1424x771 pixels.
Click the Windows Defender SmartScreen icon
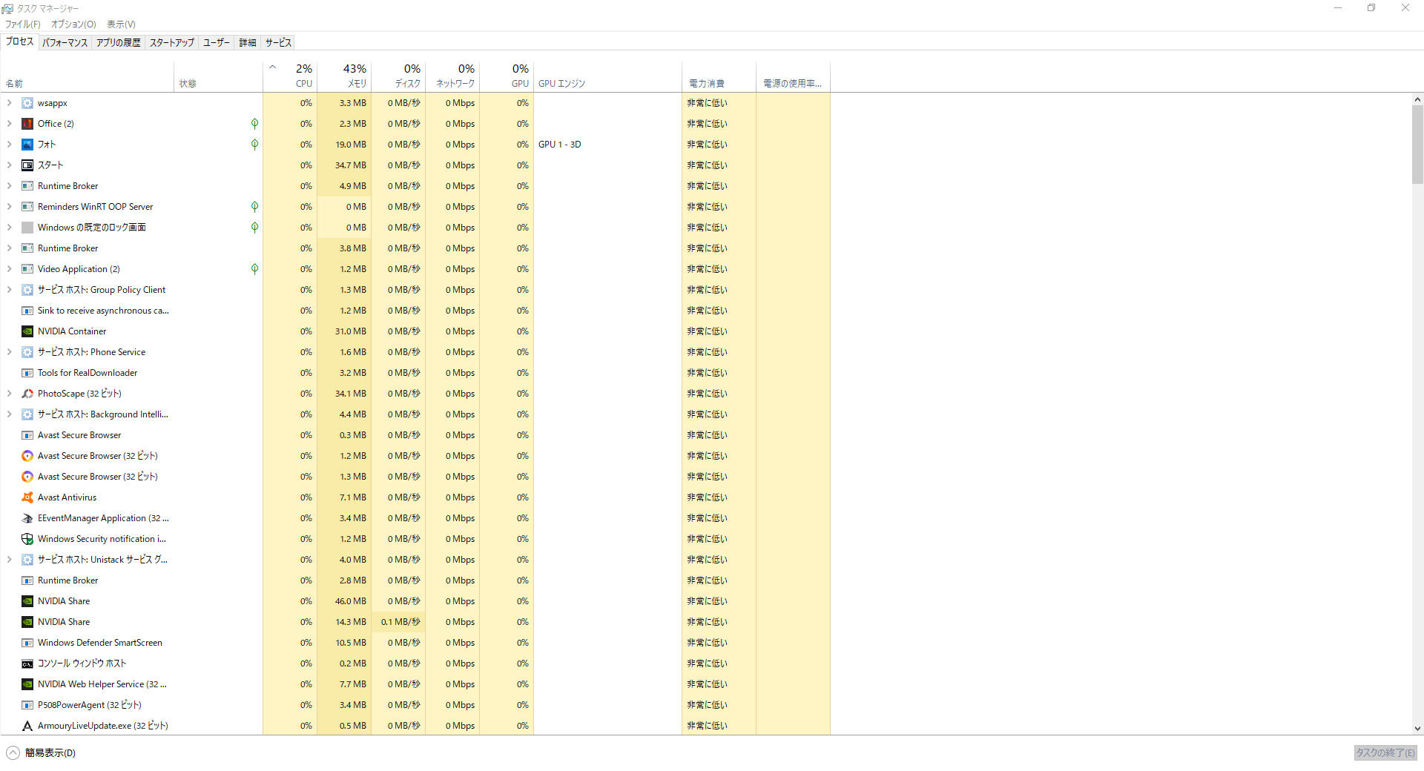click(27, 643)
